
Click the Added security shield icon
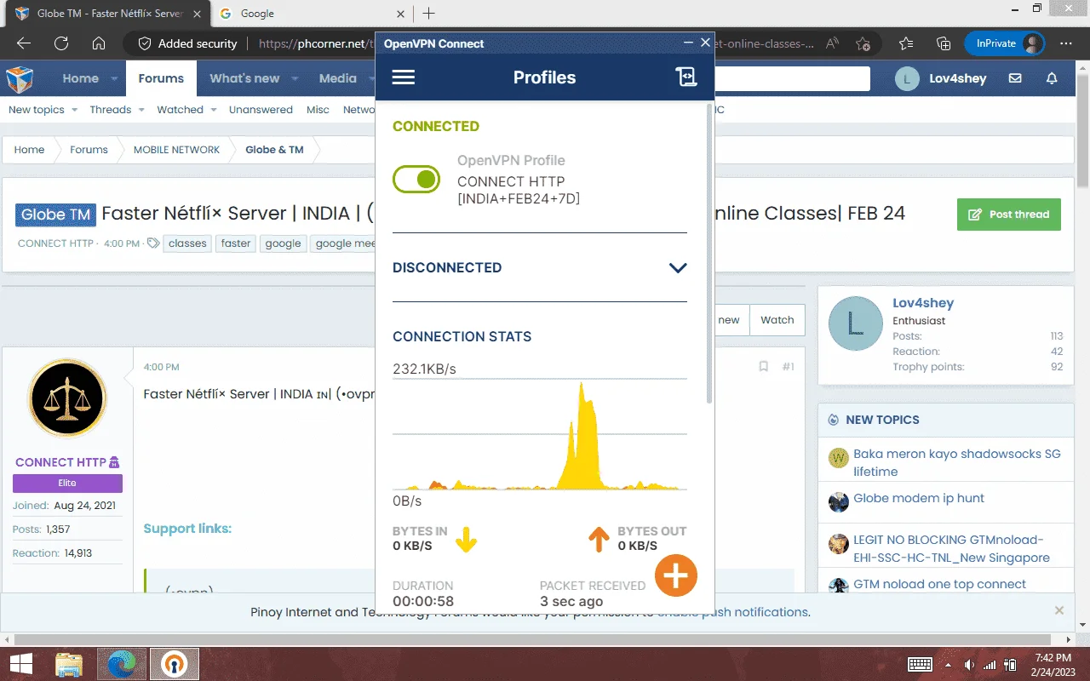[145, 43]
